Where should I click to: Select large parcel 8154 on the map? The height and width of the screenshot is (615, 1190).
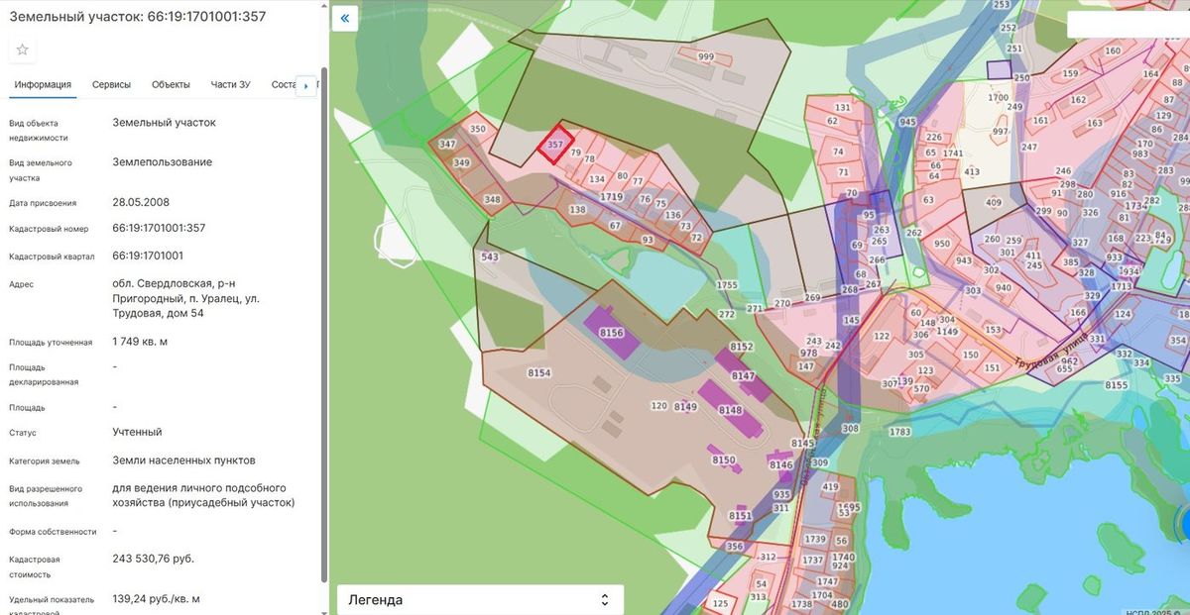pyautogui.click(x=538, y=372)
